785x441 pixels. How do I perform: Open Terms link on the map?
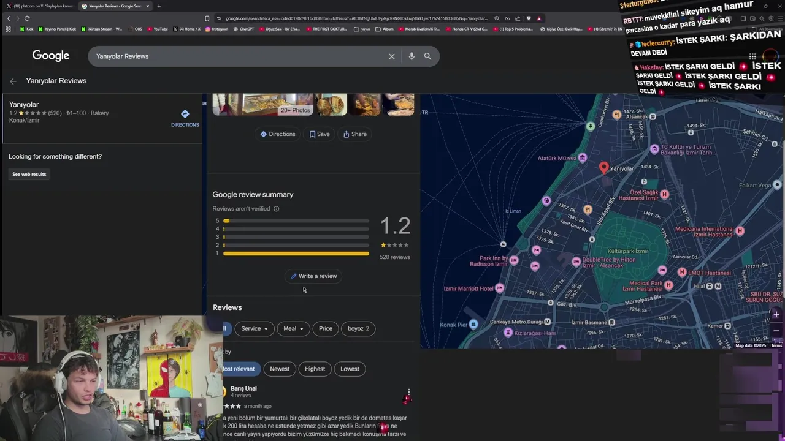(x=776, y=345)
